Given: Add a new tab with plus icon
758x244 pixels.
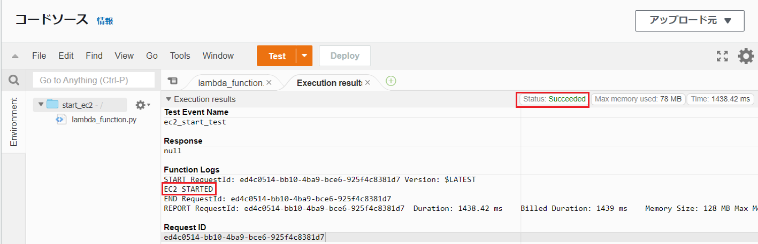Looking at the screenshot, I should pos(391,81).
